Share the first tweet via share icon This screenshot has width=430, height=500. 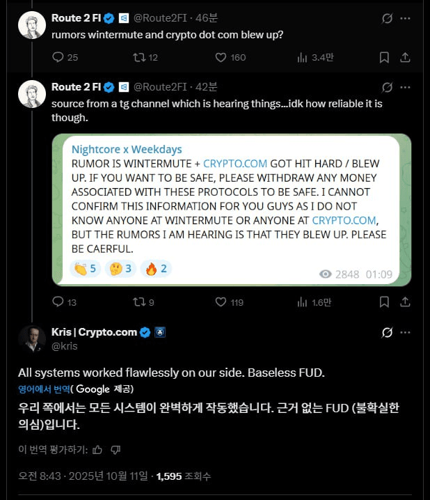pos(406,57)
